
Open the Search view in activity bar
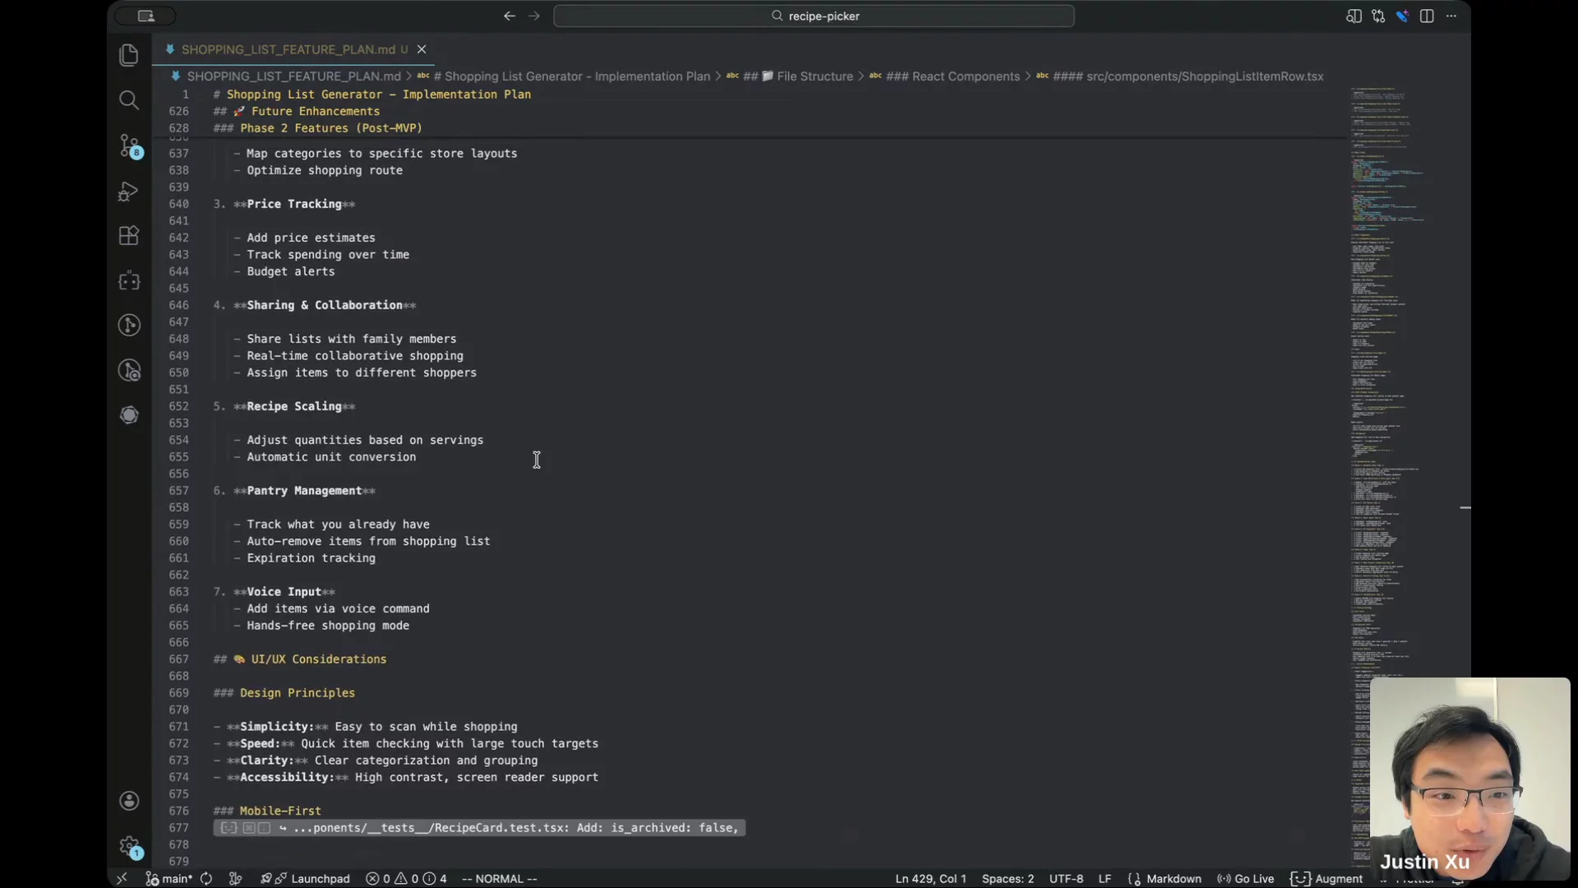coord(129,100)
